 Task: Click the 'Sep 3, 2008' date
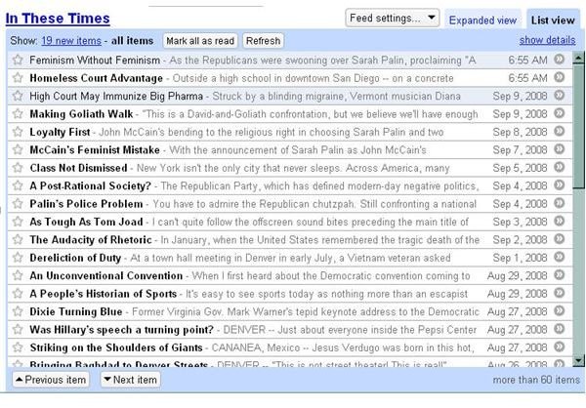point(520,222)
